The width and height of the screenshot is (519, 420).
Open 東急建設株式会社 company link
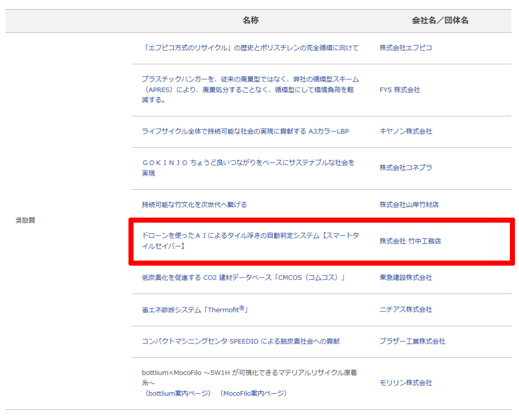(405, 277)
